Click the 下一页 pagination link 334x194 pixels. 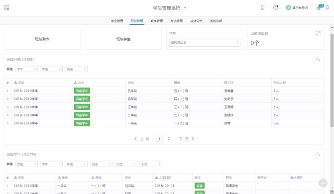(x=184, y=139)
